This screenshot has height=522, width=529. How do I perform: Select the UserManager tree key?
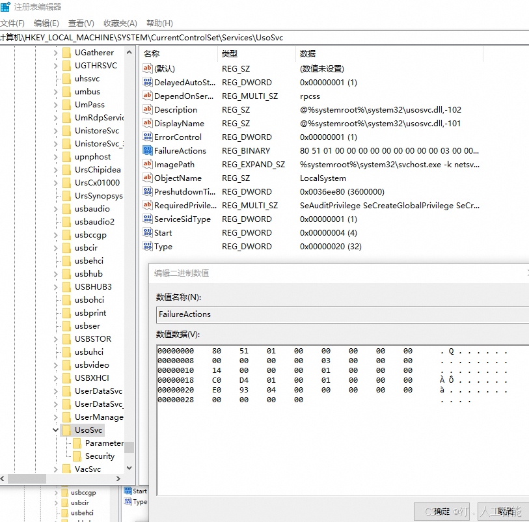(99, 417)
